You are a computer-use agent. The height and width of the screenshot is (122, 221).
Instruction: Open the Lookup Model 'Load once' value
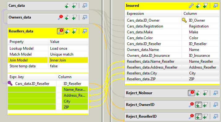pos(68,48)
